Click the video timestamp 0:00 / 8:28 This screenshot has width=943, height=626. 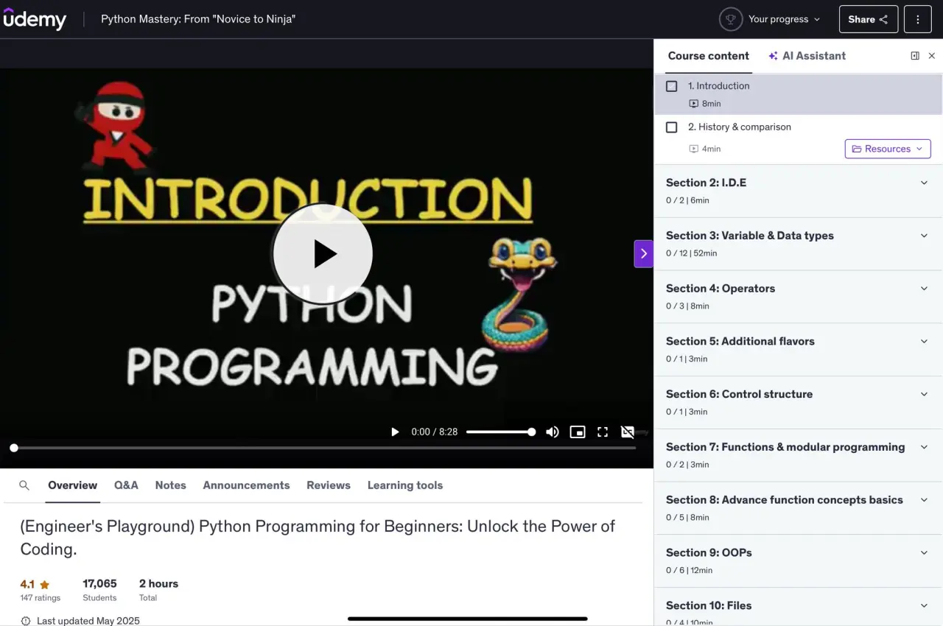pyautogui.click(x=435, y=432)
